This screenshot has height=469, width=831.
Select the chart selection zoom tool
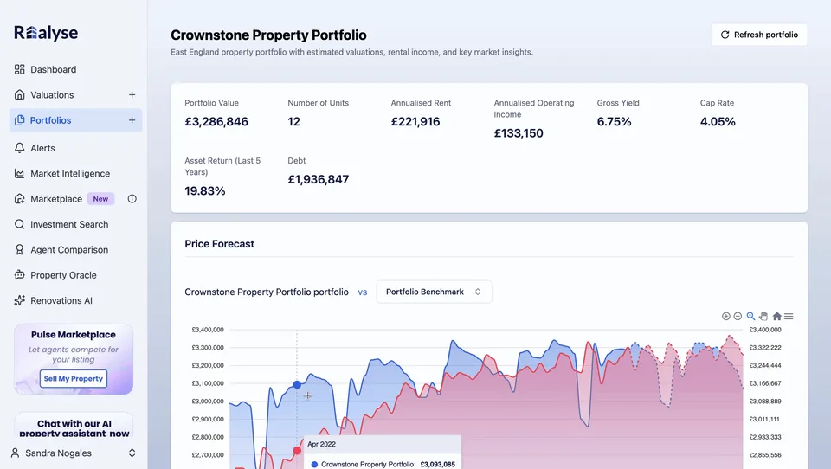tap(751, 317)
